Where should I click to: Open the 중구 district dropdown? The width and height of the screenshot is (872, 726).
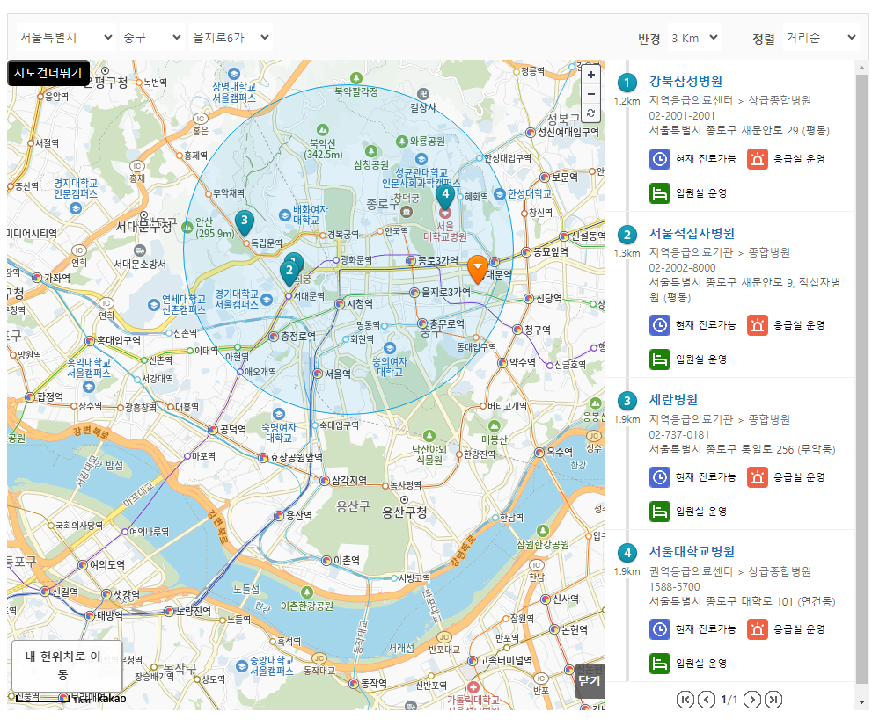152,37
